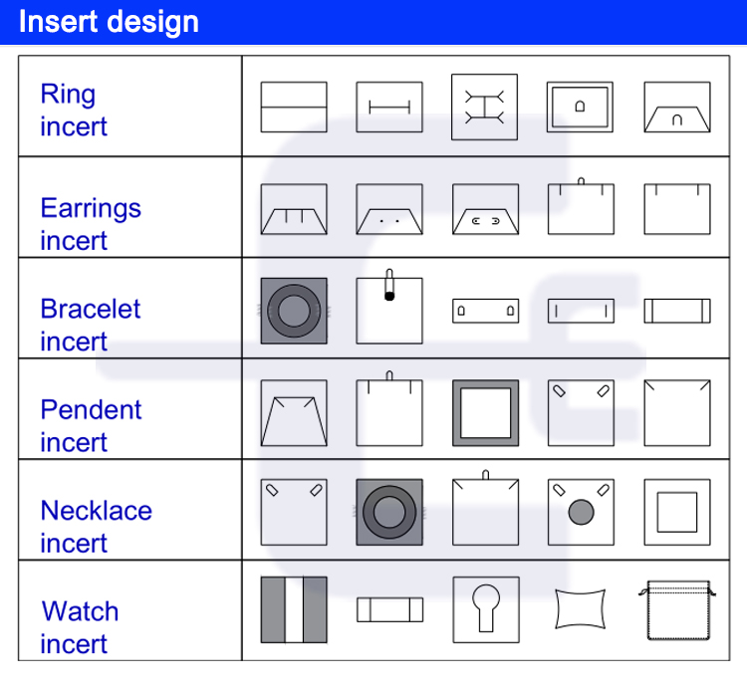
Task: Select the earrings insert with three vertical slits
Action: (x=294, y=208)
